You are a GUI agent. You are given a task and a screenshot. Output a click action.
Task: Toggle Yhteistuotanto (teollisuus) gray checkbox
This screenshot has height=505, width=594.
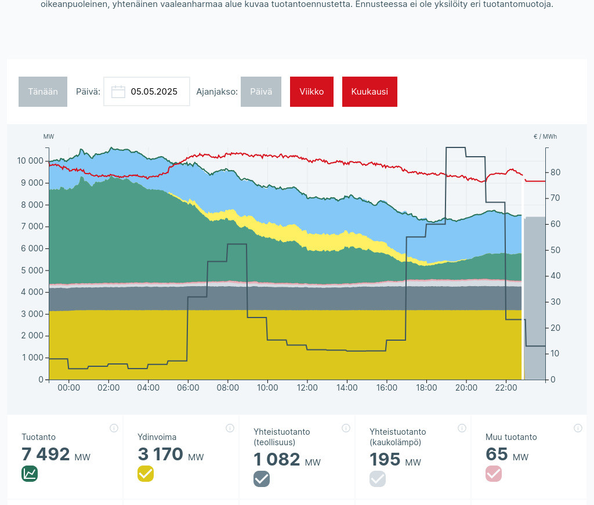coord(262,479)
